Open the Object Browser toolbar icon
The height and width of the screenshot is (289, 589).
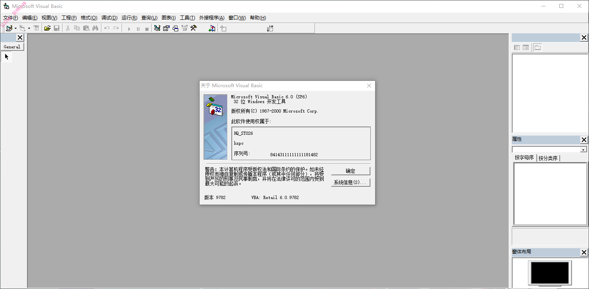185,28
